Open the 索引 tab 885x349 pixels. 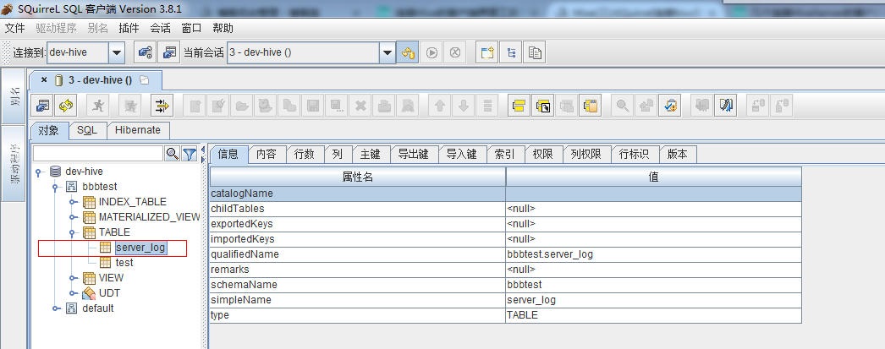pyautogui.click(x=504, y=155)
